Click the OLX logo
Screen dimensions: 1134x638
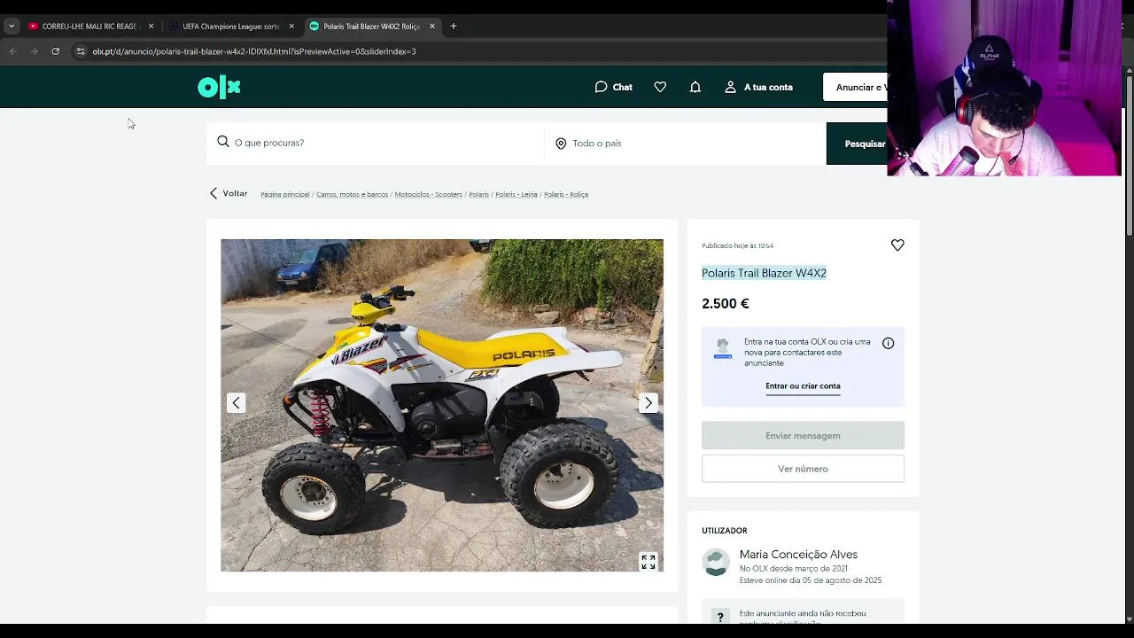tap(219, 87)
